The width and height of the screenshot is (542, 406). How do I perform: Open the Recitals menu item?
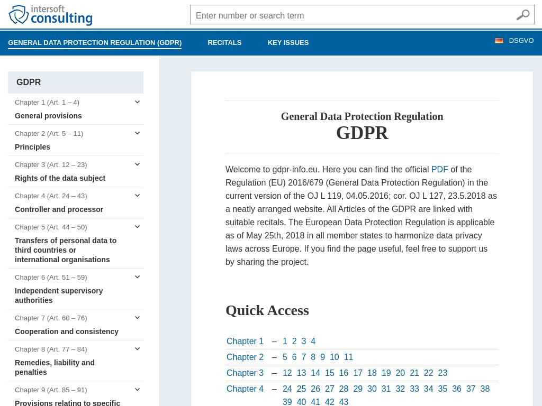224,43
